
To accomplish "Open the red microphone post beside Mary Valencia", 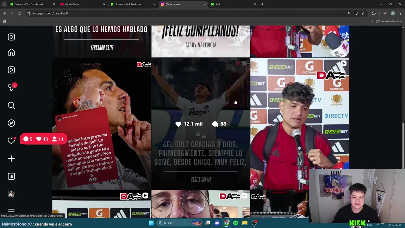I will [x=300, y=41].
